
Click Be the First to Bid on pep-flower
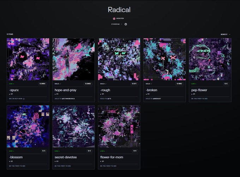[x=199, y=99]
